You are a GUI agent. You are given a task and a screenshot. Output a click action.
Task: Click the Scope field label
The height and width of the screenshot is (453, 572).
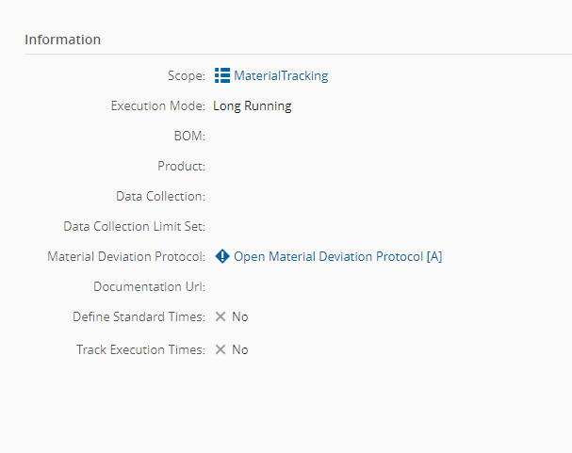click(187, 75)
